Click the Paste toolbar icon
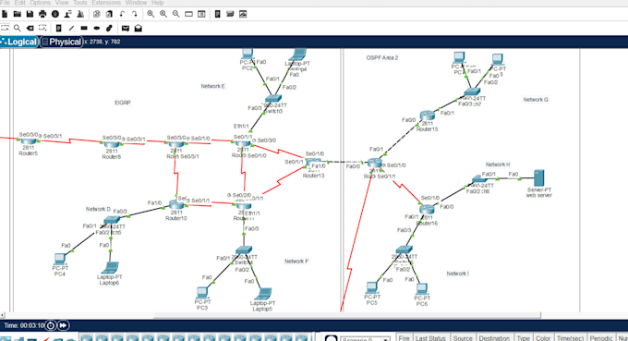 [x=109, y=14]
